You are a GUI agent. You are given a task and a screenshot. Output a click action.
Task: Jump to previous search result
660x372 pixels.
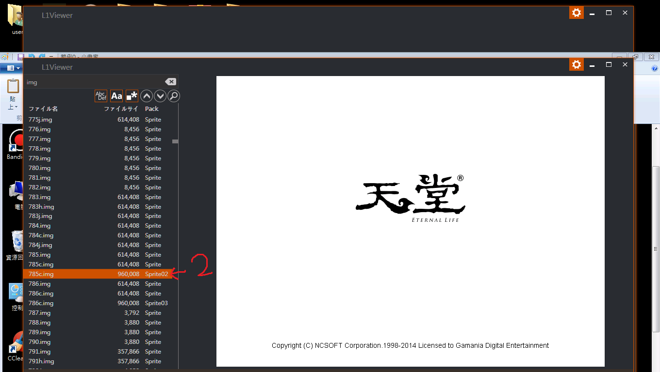(147, 96)
